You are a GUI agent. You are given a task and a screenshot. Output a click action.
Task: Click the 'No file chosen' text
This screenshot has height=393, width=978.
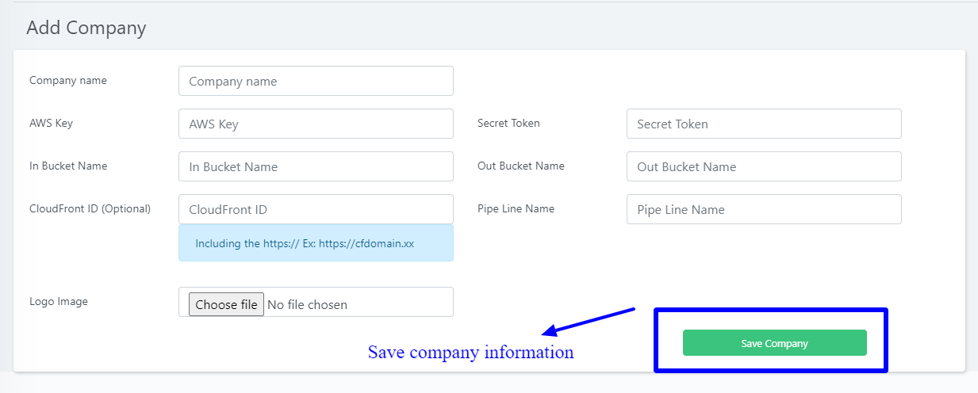pos(308,304)
